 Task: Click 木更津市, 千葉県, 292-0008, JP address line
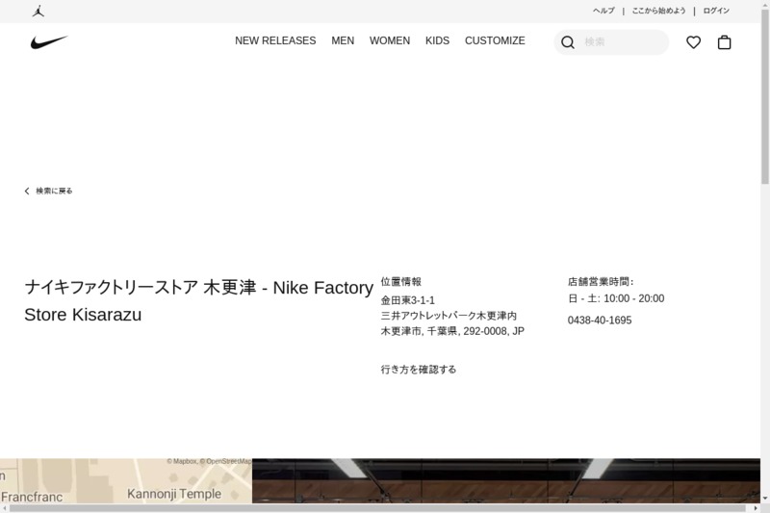[x=452, y=331]
